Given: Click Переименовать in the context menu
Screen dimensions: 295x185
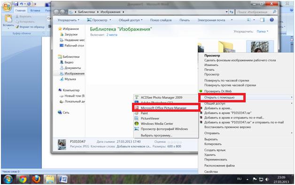Looking at the screenshot, I should tap(216, 160).
